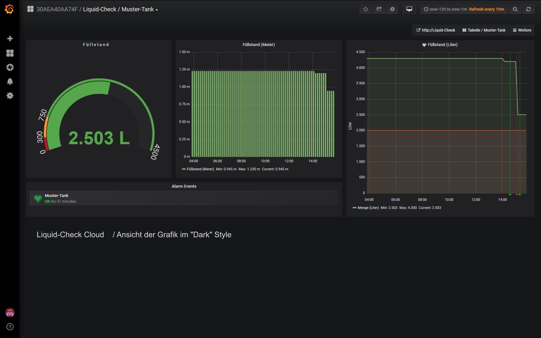Open Tabelle / Muster-Tank link

point(484,30)
